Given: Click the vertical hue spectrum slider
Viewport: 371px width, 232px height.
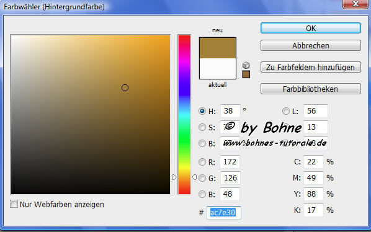Looking at the screenshot, I should 184,115.
